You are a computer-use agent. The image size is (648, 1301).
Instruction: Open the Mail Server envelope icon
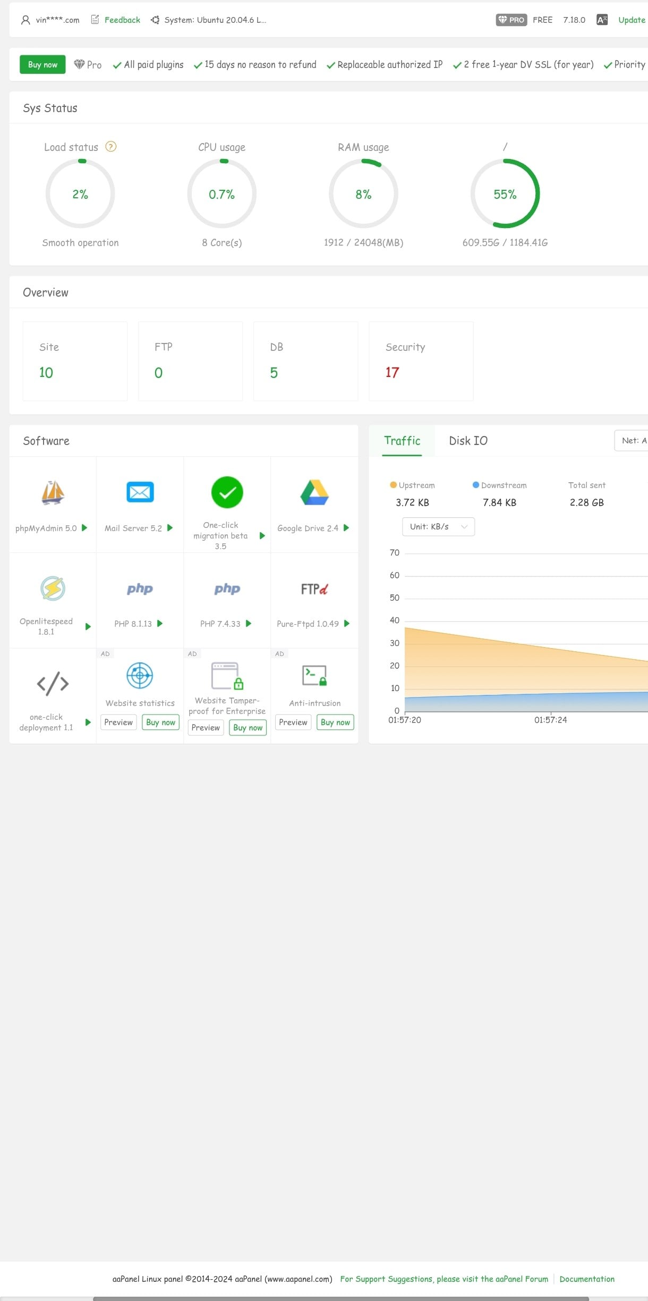(x=140, y=492)
